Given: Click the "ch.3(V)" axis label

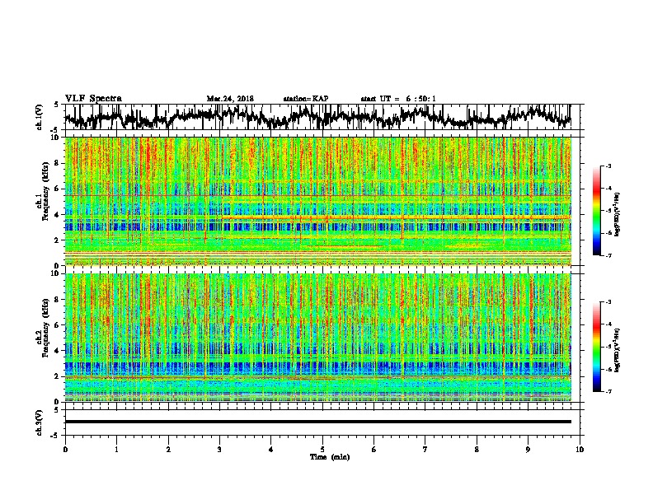Looking at the screenshot, I should (x=40, y=422).
